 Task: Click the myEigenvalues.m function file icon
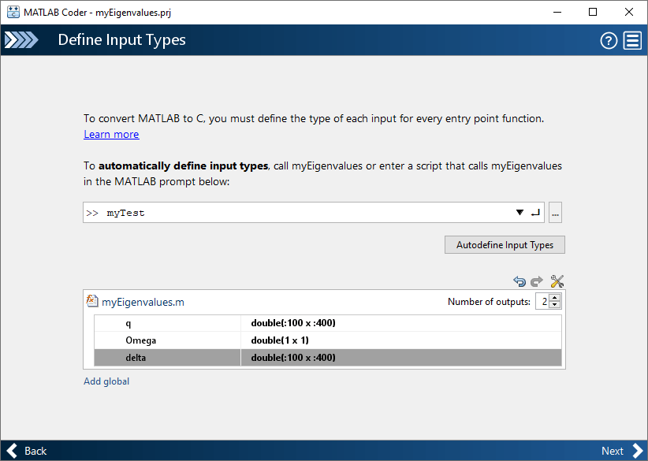(x=92, y=301)
